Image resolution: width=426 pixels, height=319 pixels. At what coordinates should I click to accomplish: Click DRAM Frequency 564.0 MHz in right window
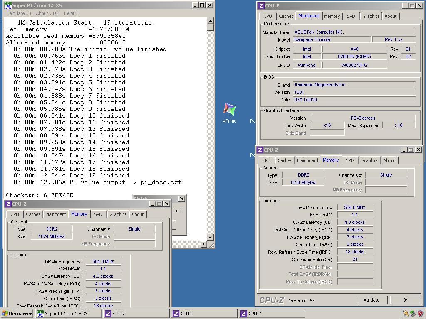click(x=355, y=207)
